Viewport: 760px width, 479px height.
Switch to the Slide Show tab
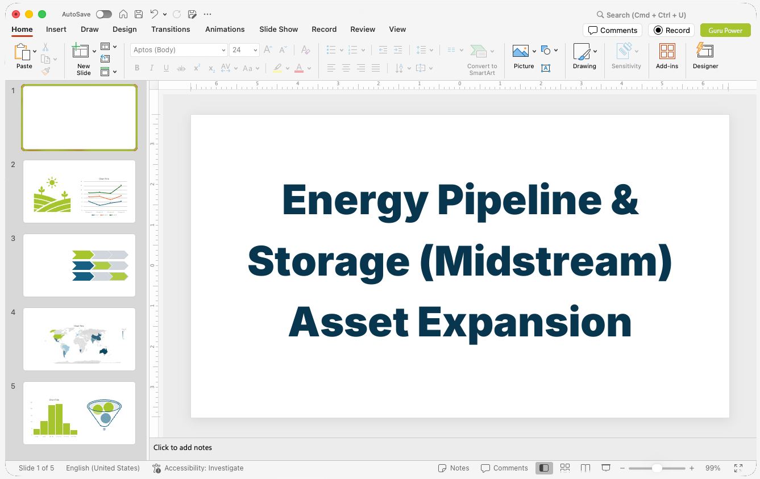(x=279, y=30)
